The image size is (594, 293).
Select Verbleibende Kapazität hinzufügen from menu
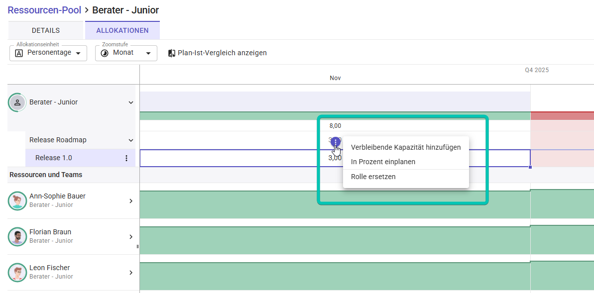pos(406,147)
